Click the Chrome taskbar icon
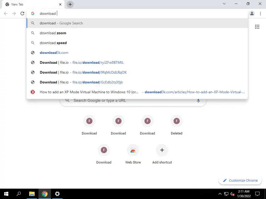266x199 pixels. [45, 194]
